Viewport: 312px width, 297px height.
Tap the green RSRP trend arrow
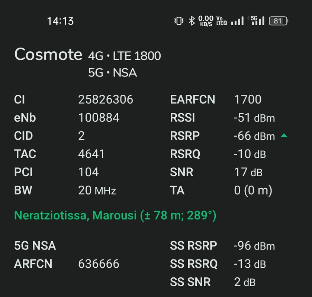tap(284, 136)
